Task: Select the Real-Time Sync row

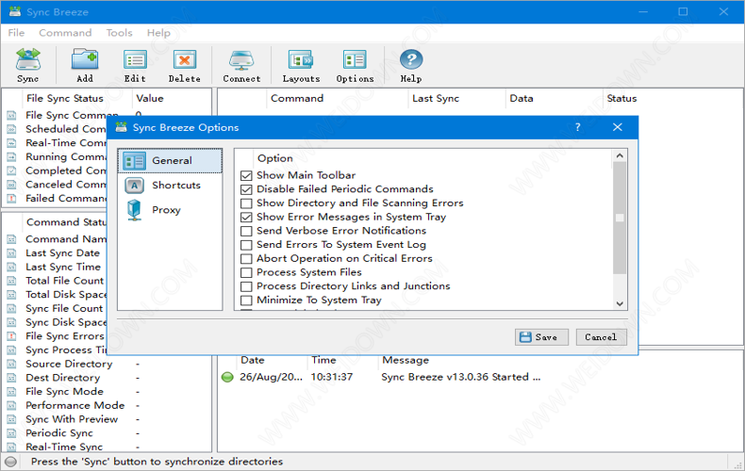Action: pyautogui.click(x=107, y=447)
